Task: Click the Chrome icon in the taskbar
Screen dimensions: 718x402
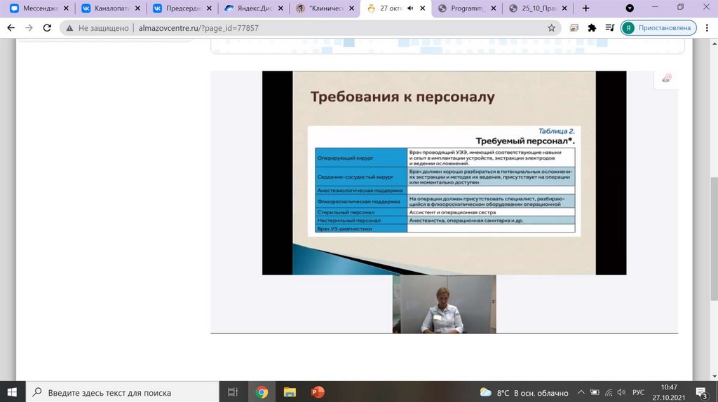Action: click(262, 392)
